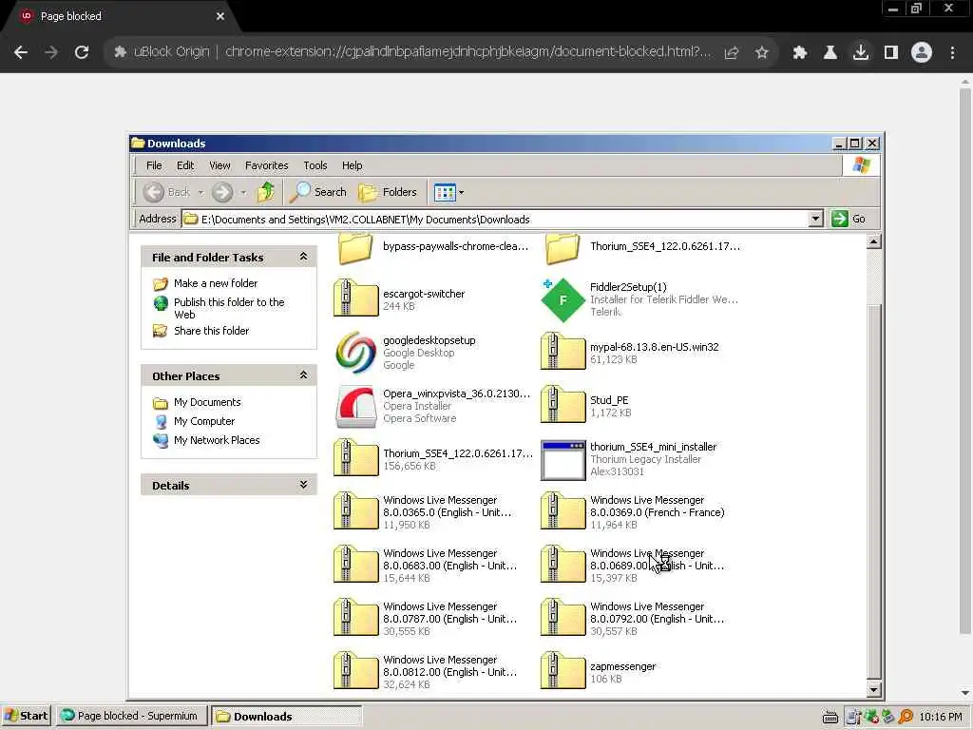Toggle the Folders pane button
Viewport: 973px width, 730px height.
pos(388,192)
